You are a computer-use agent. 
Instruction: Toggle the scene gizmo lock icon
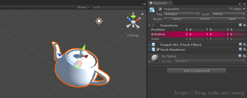(x=142, y=14)
